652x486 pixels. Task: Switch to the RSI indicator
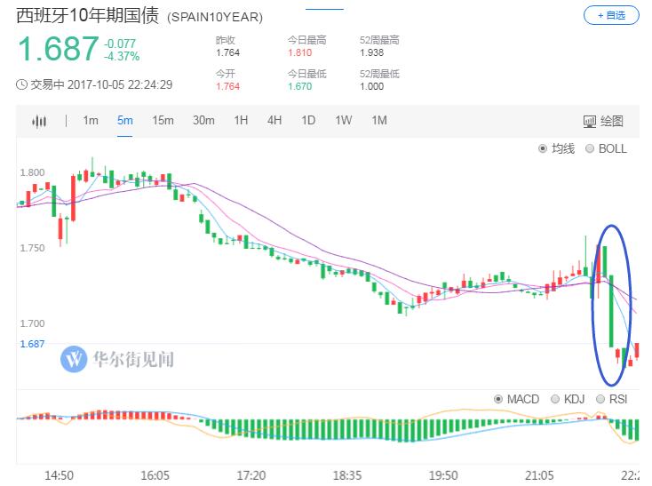pos(601,399)
